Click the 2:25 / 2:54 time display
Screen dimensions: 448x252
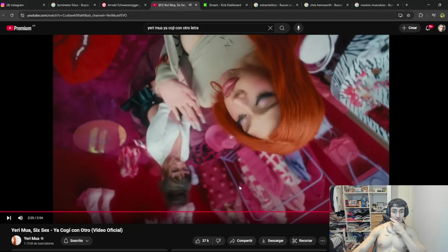pyautogui.click(x=35, y=218)
